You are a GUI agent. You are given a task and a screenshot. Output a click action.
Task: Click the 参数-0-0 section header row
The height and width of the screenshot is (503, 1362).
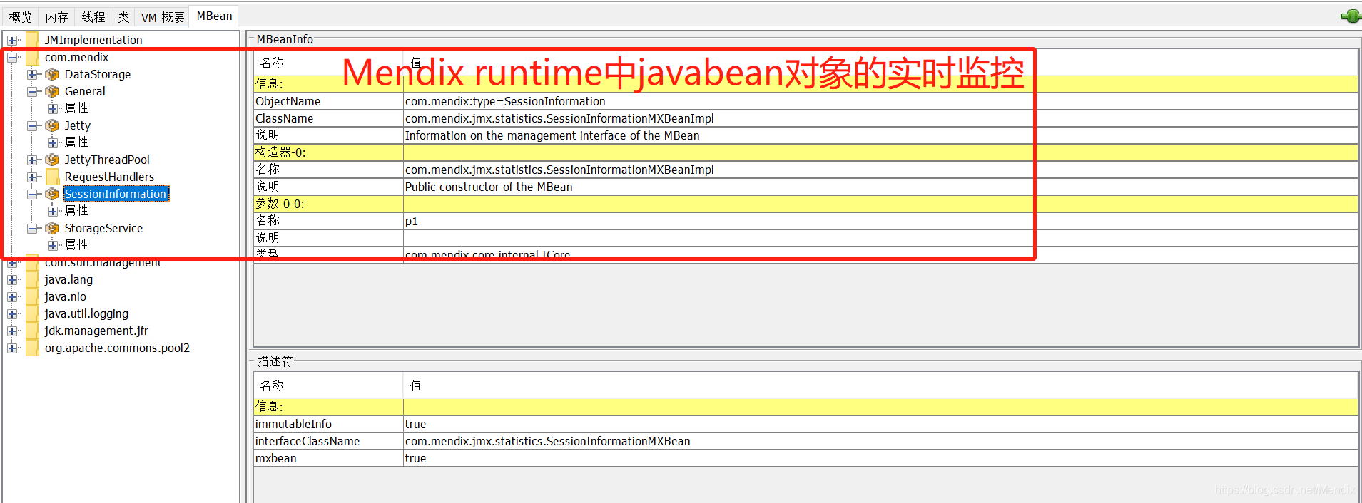(806, 204)
